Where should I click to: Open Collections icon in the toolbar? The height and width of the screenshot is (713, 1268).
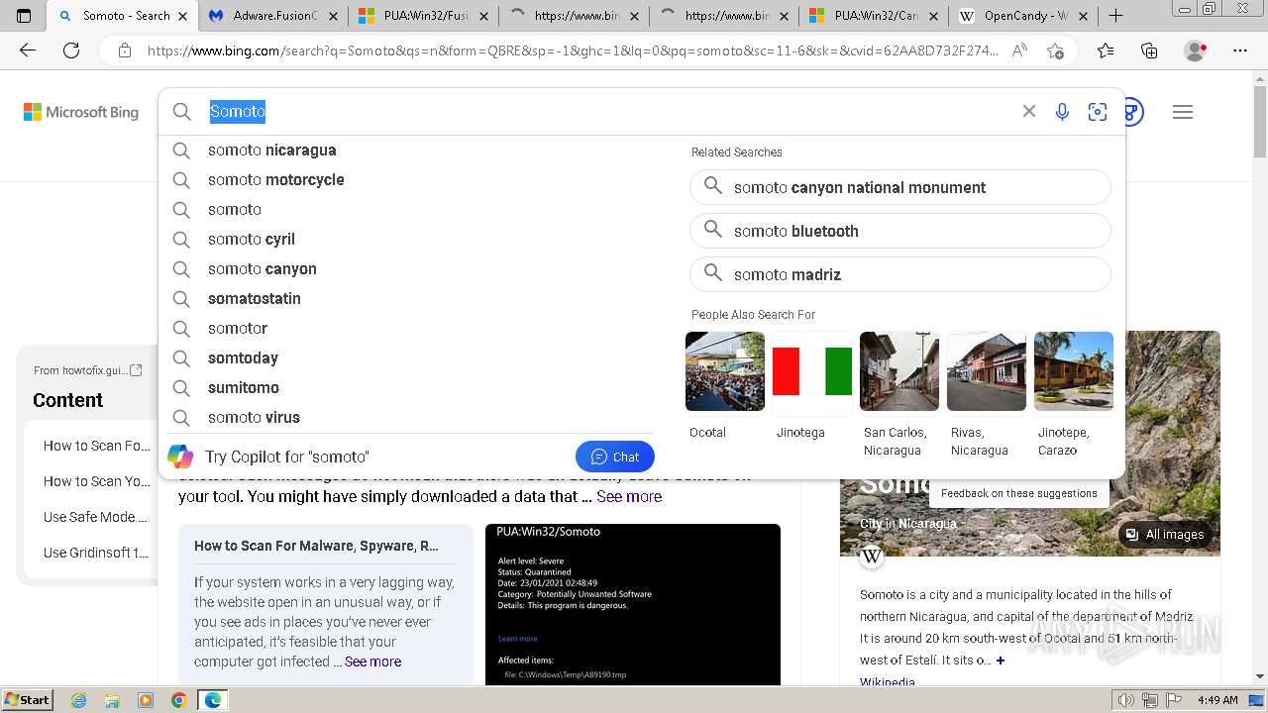[1149, 51]
